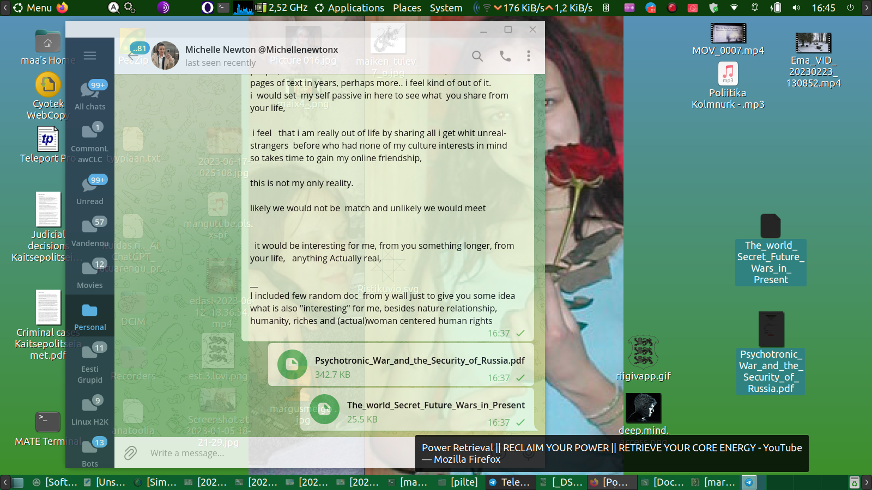Viewport: 872px width, 490px height.
Task: Launch Firefox from the top panel
Action: 62,8
